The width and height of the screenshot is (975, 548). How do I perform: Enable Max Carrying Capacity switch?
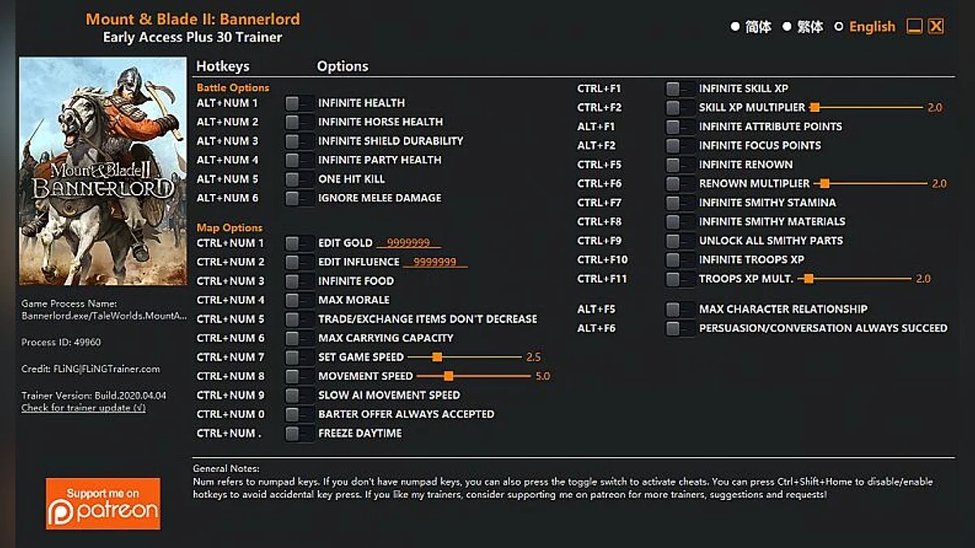pos(299,338)
